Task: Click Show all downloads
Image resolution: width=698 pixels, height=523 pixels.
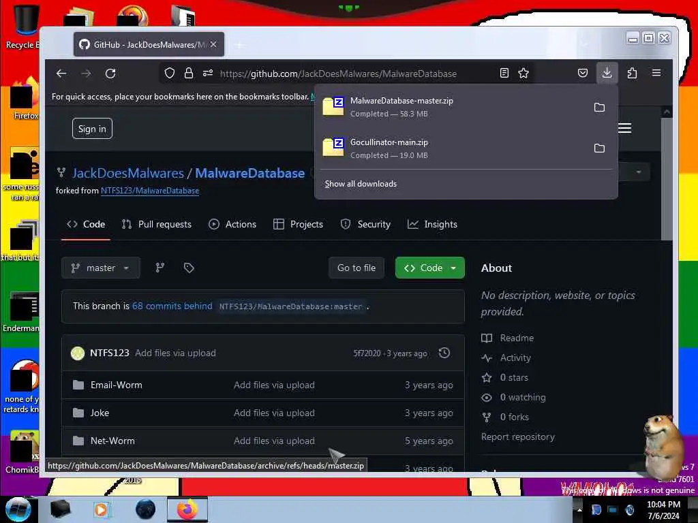Action: click(361, 184)
